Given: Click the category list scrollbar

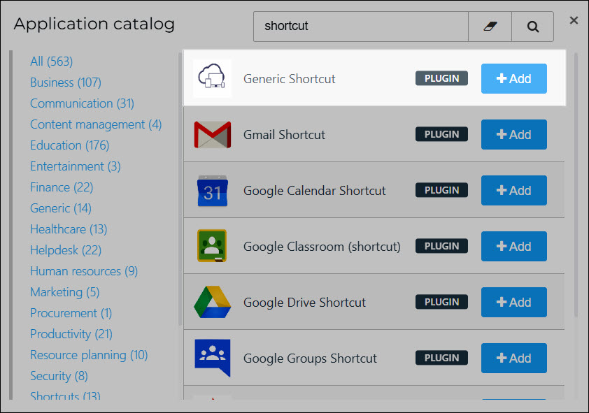Looking at the screenshot, I should pos(180,189).
